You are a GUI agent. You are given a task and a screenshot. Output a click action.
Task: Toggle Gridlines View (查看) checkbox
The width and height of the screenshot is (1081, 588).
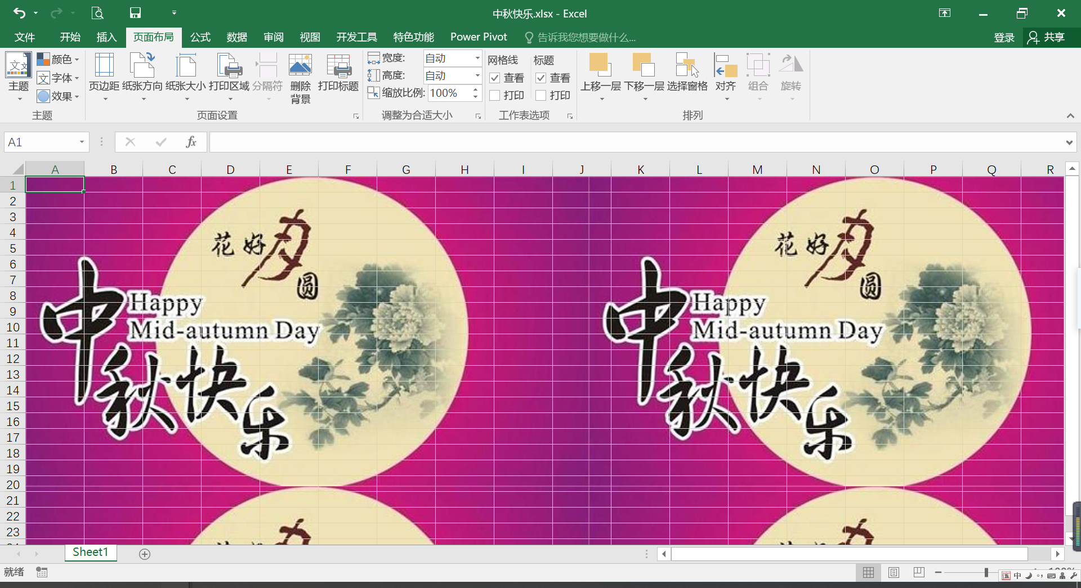(495, 78)
